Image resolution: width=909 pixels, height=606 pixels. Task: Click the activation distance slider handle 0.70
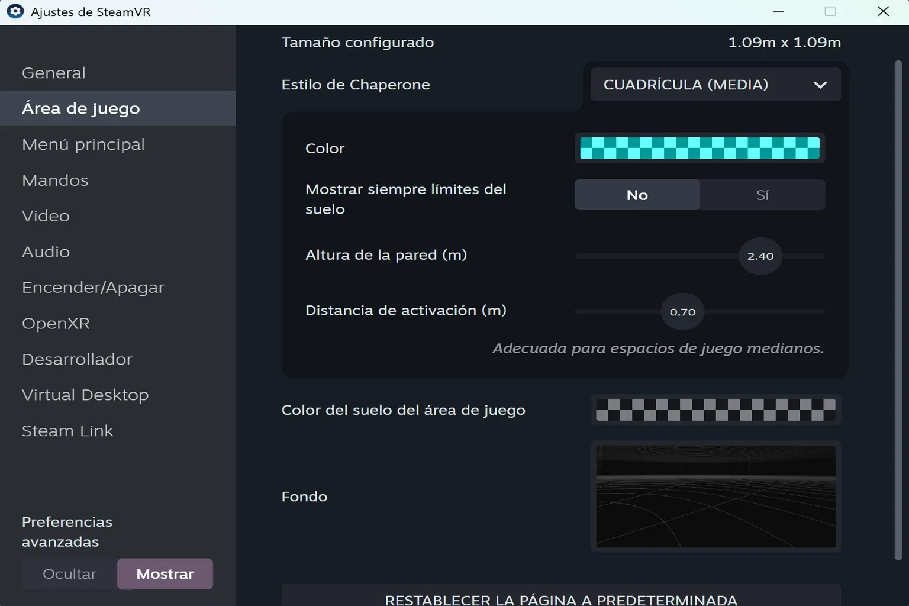click(682, 312)
